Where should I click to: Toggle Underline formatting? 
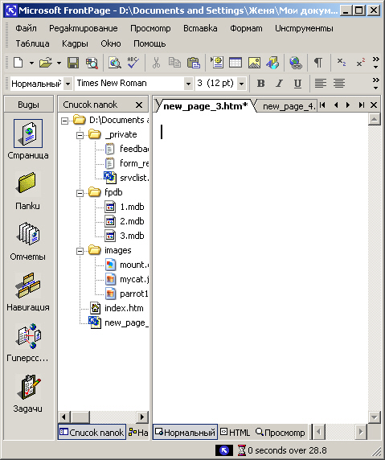[x=297, y=84]
